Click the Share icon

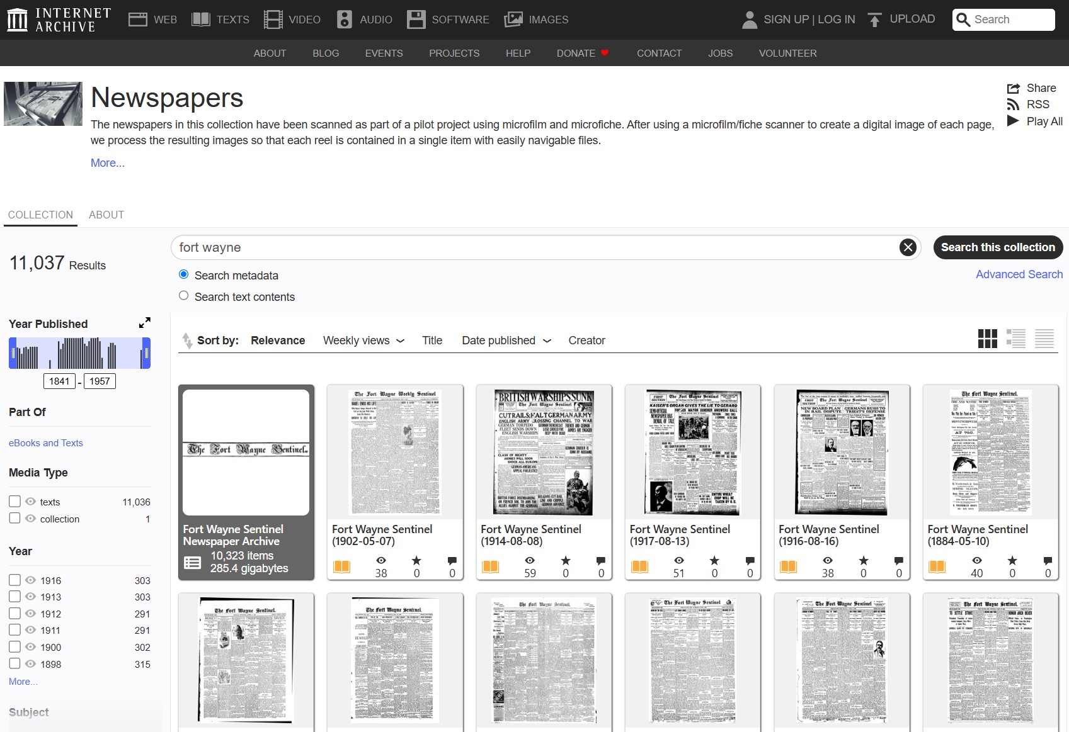(1013, 88)
